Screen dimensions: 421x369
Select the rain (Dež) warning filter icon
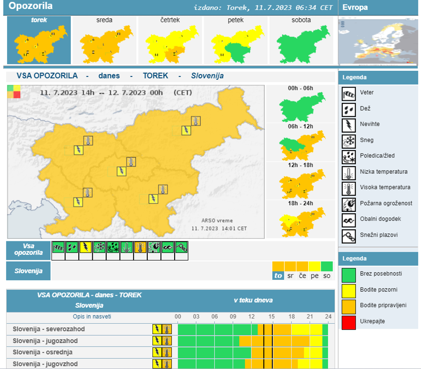72,248
